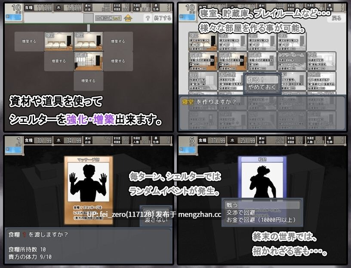
Task: Click 増築する left of the storage room
Action: 58,61
